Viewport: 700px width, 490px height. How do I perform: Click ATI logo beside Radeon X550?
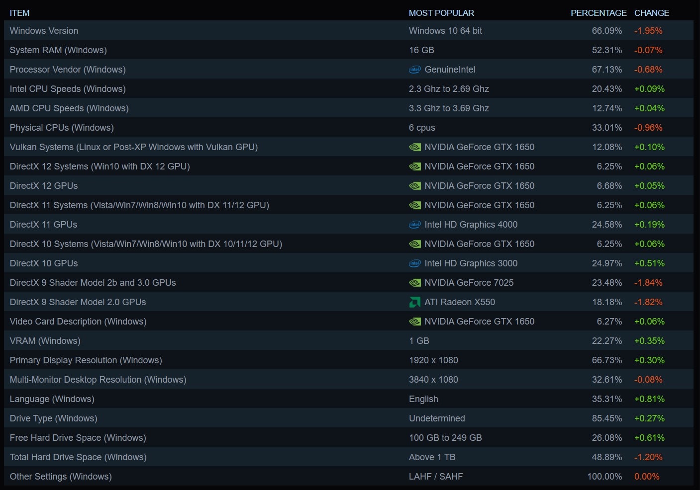tap(414, 302)
